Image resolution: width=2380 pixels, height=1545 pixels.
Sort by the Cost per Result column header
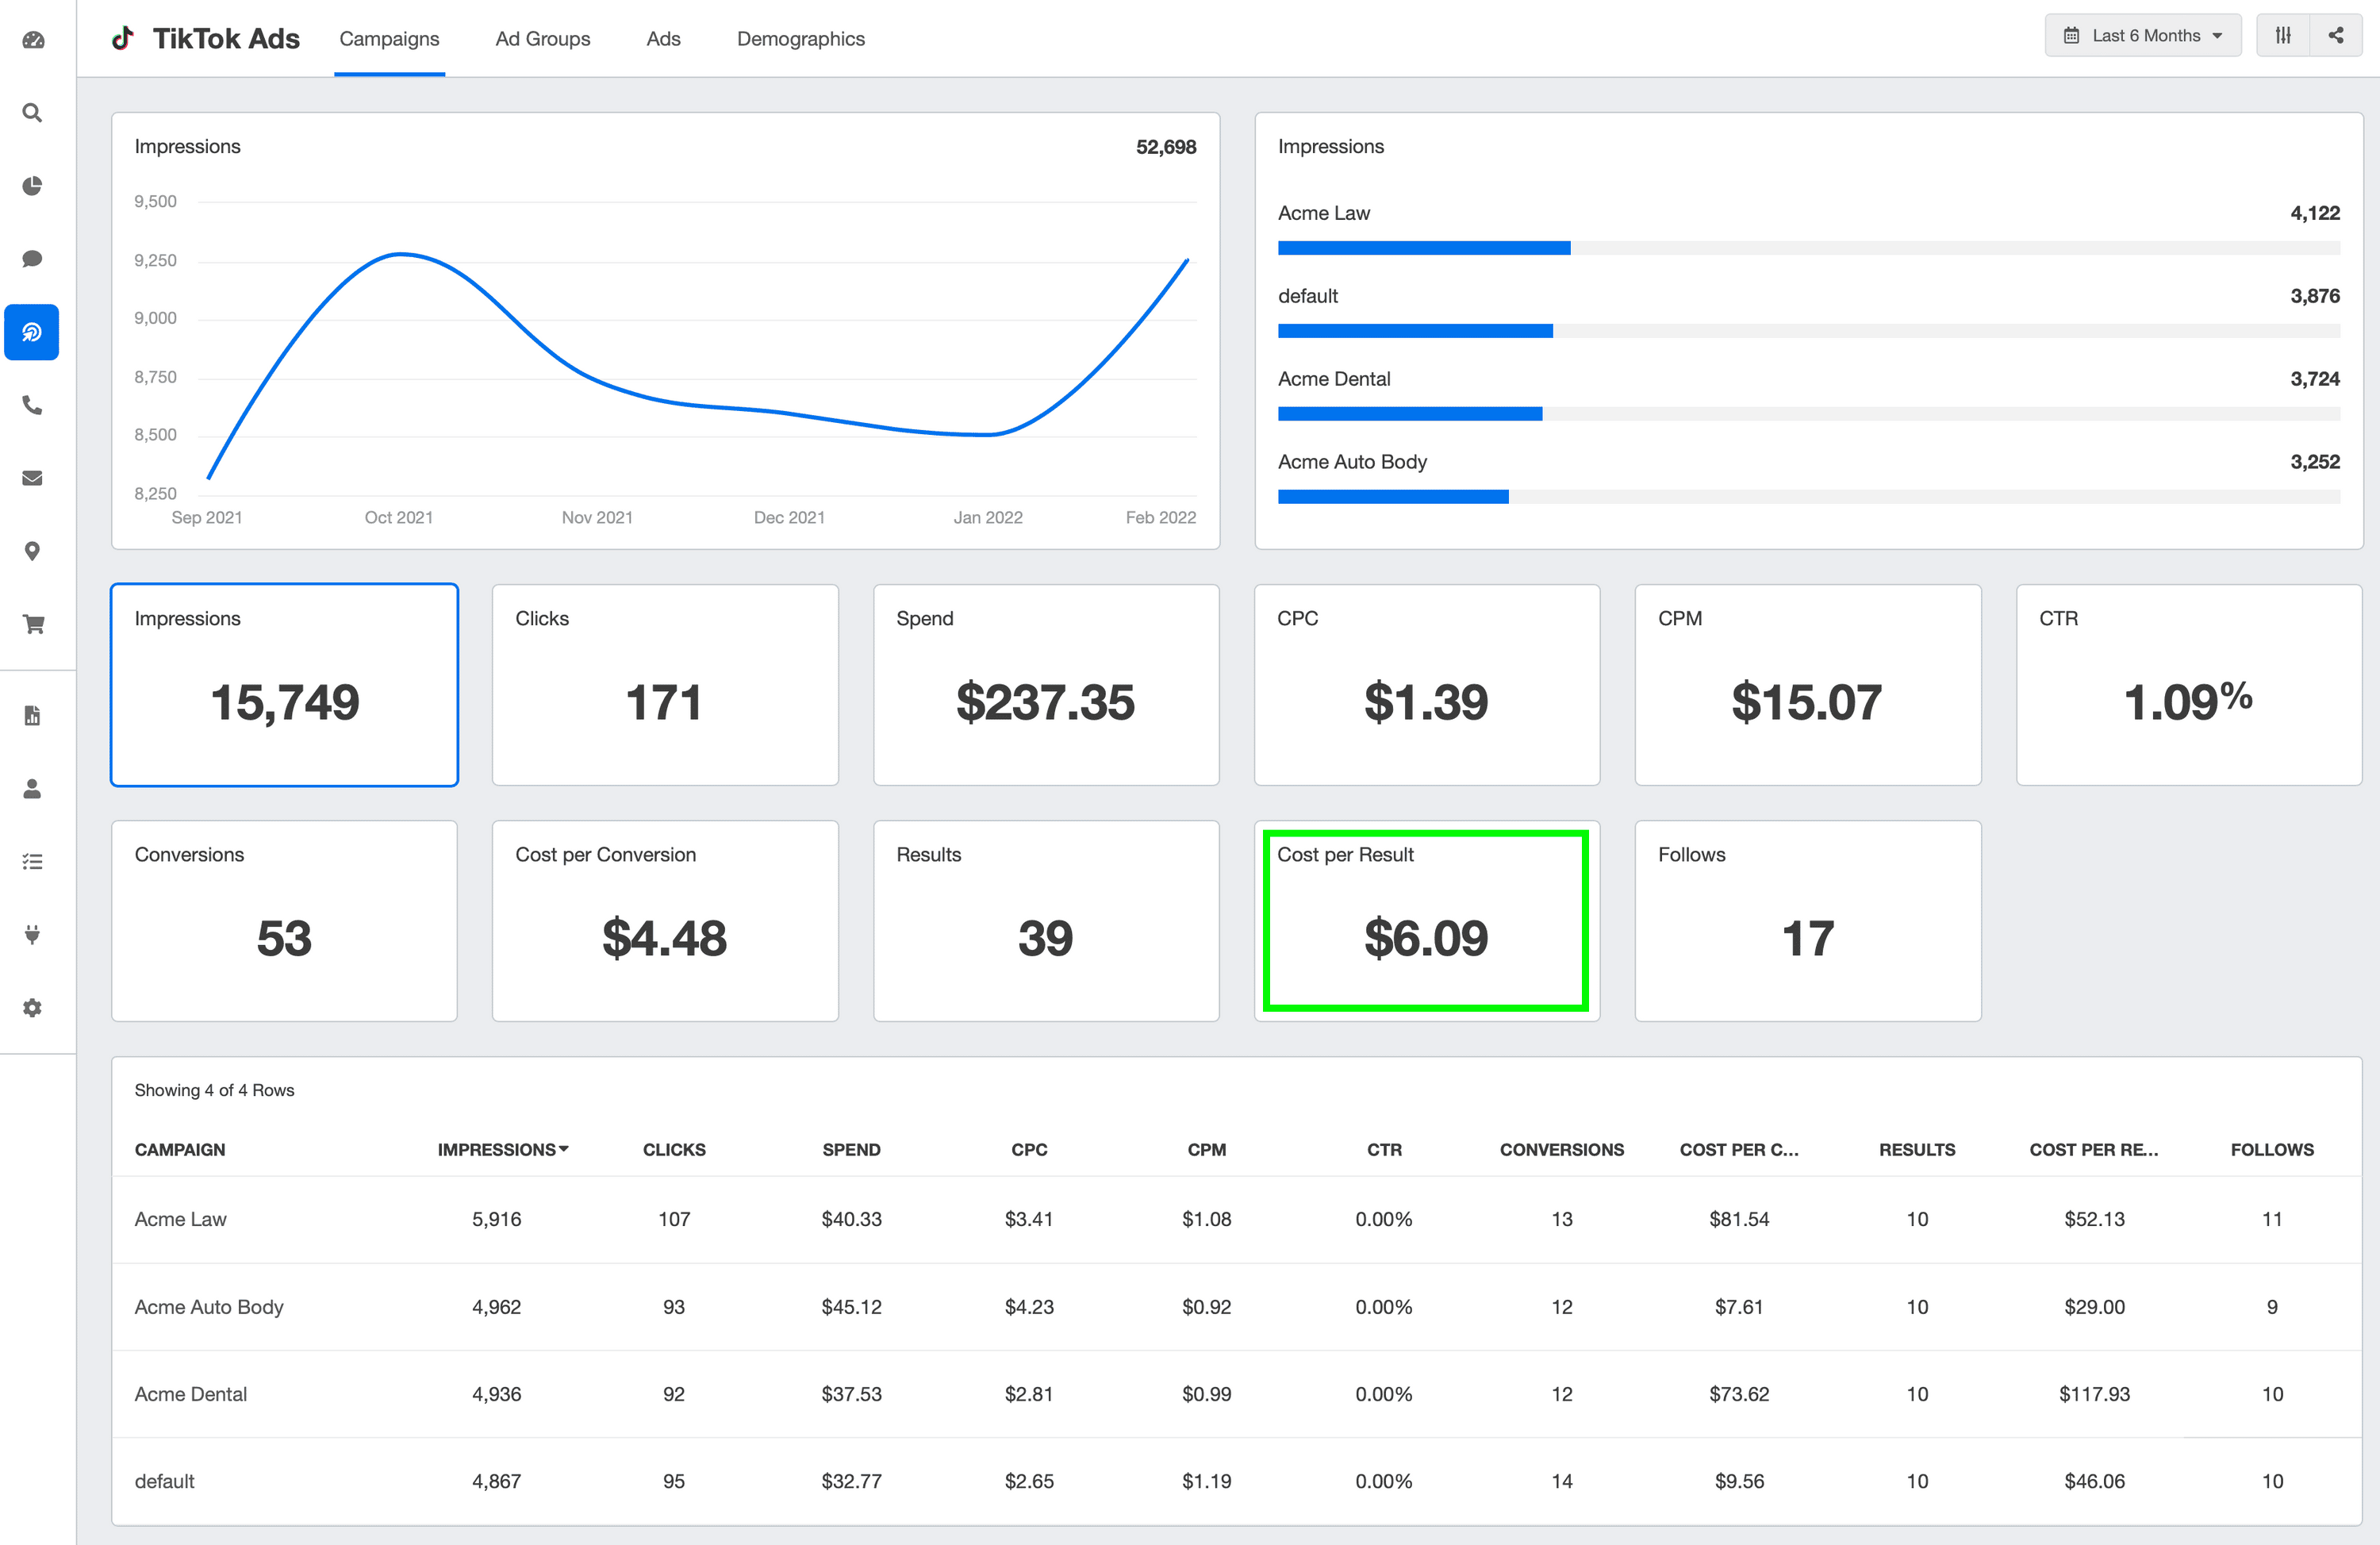[2093, 1149]
